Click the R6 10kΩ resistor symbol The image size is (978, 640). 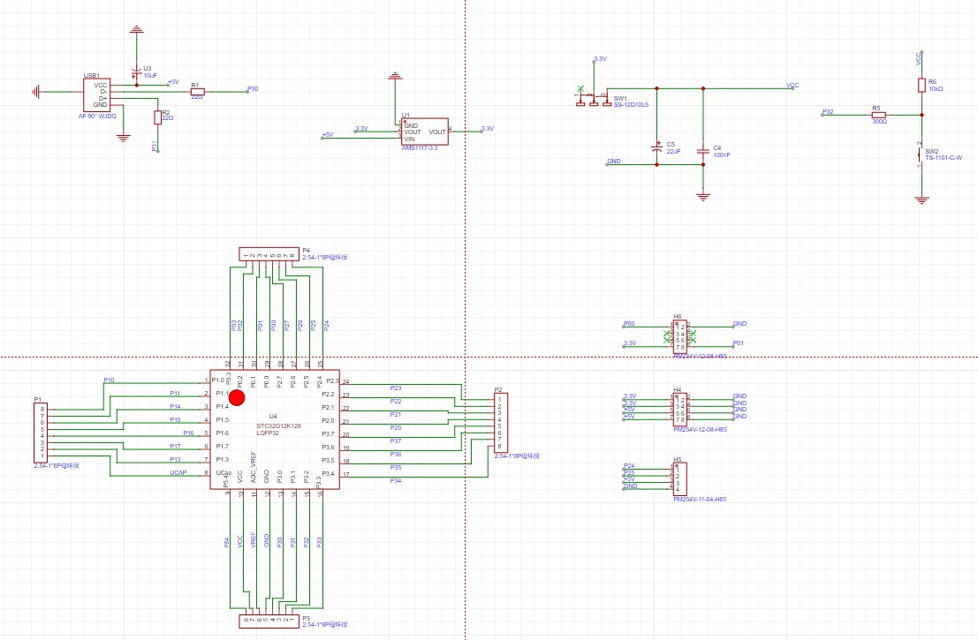pyautogui.click(x=921, y=86)
